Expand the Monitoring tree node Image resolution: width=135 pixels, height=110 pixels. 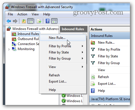point(9,49)
